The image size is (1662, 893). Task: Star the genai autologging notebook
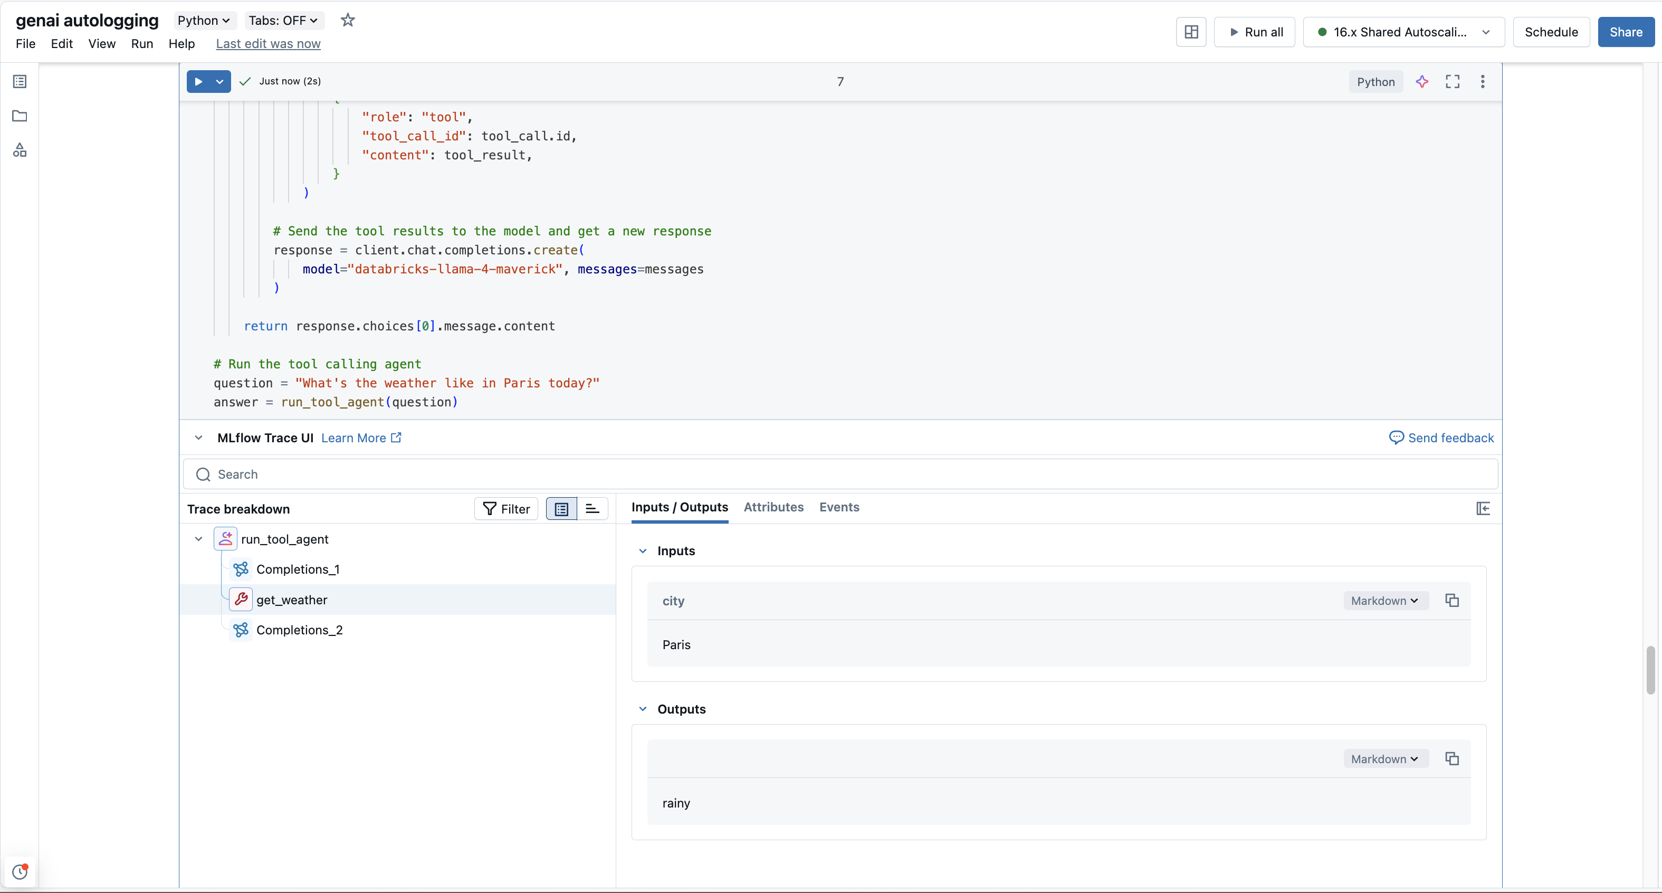click(348, 20)
